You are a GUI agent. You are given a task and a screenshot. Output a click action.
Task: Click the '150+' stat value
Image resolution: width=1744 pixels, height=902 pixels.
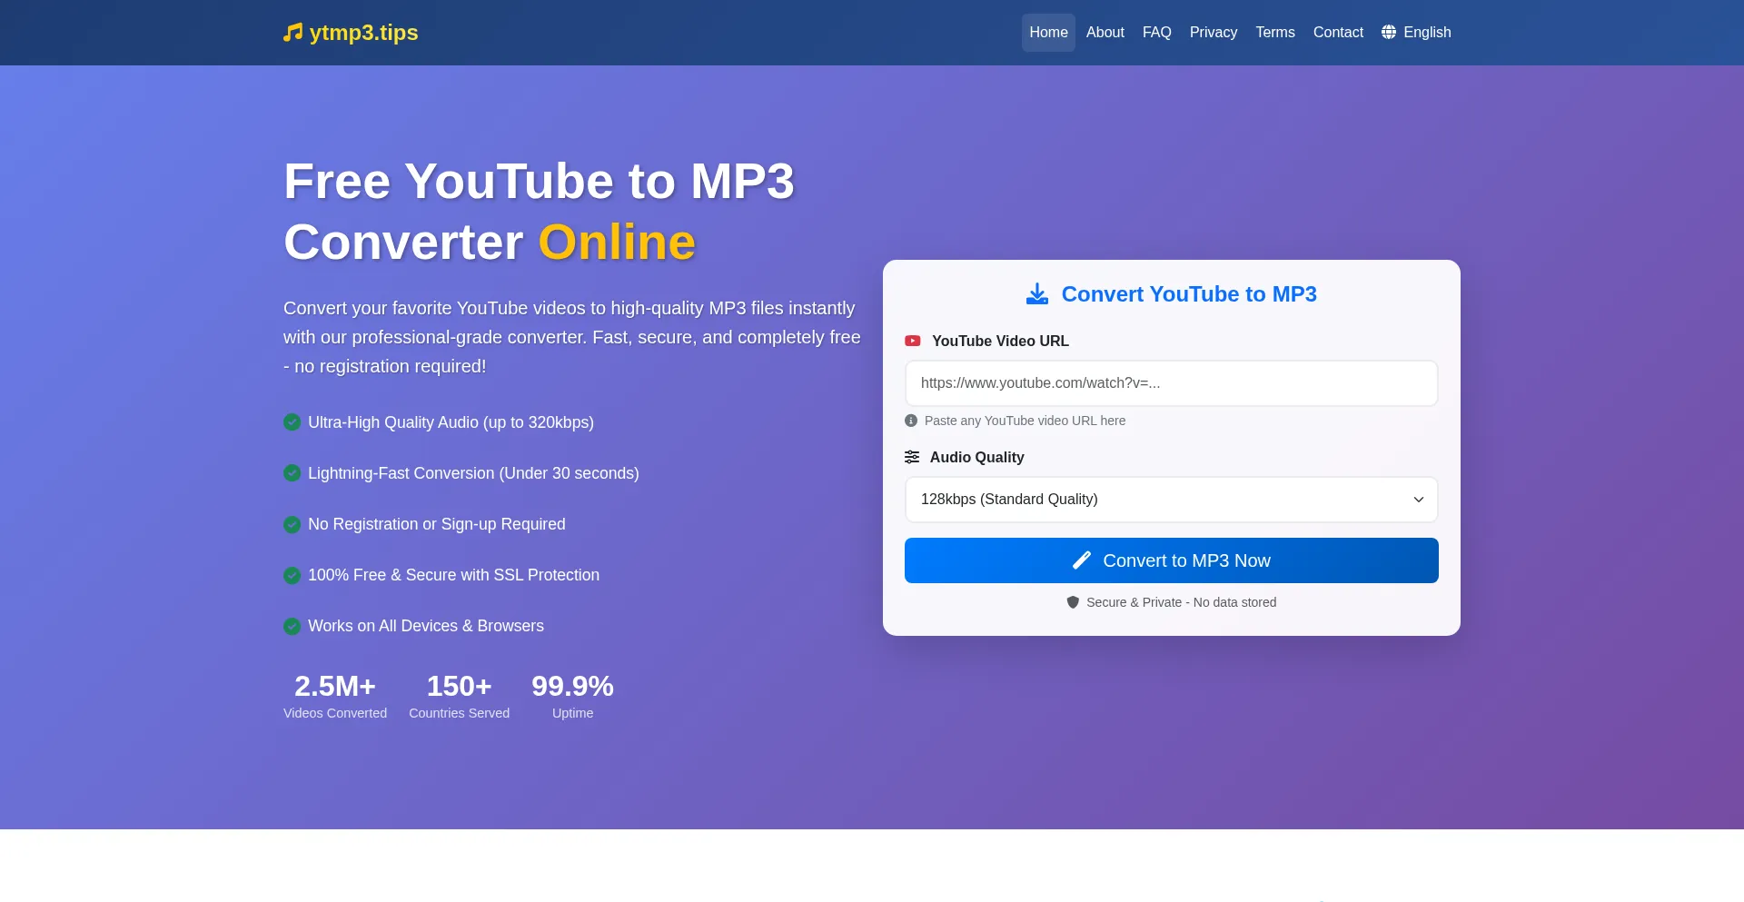(459, 686)
